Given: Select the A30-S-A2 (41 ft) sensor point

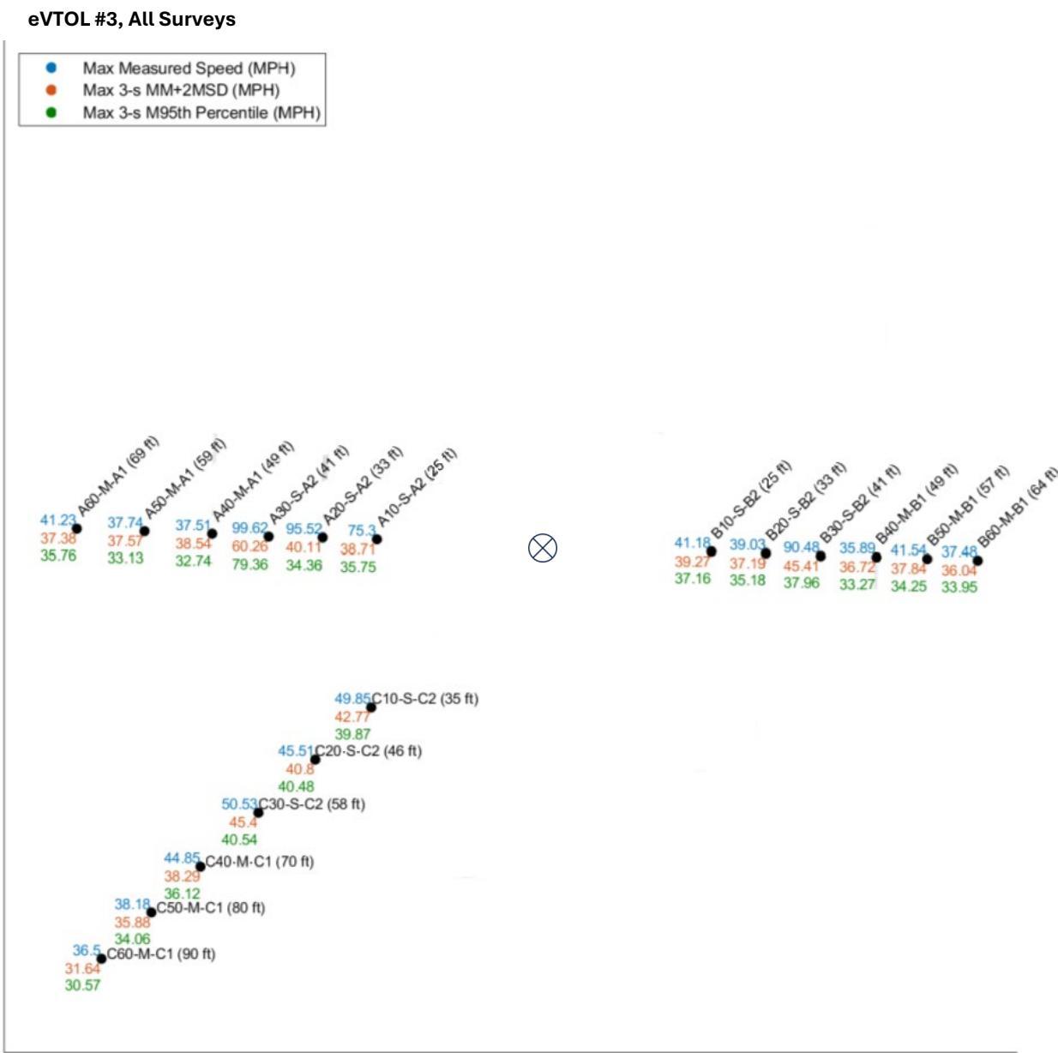Looking at the screenshot, I should pyautogui.click(x=268, y=536).
